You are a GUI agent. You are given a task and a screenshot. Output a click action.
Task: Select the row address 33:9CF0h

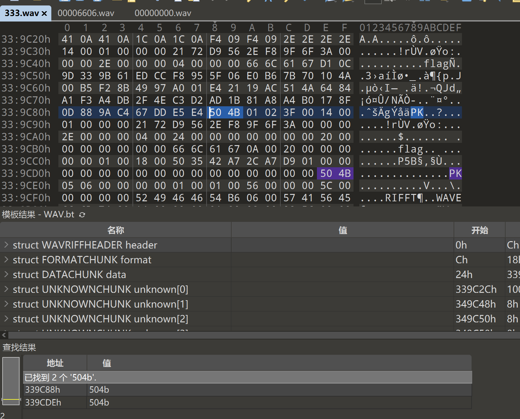[26, 198]
